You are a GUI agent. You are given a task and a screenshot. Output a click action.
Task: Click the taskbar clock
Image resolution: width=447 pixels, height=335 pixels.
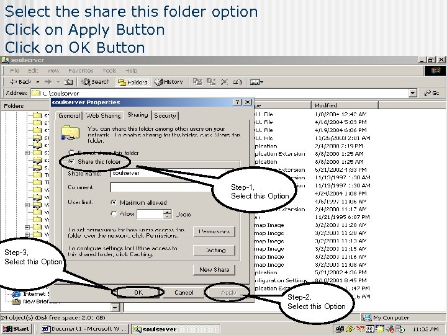(x=425, y=329)
